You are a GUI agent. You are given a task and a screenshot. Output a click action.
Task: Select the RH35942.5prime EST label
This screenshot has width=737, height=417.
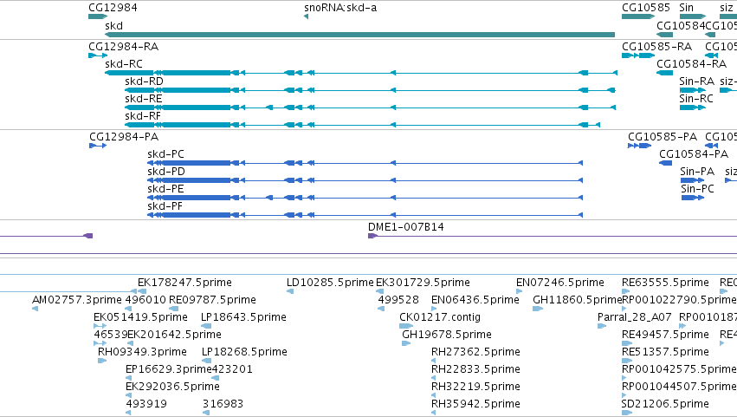coord(475,405)
